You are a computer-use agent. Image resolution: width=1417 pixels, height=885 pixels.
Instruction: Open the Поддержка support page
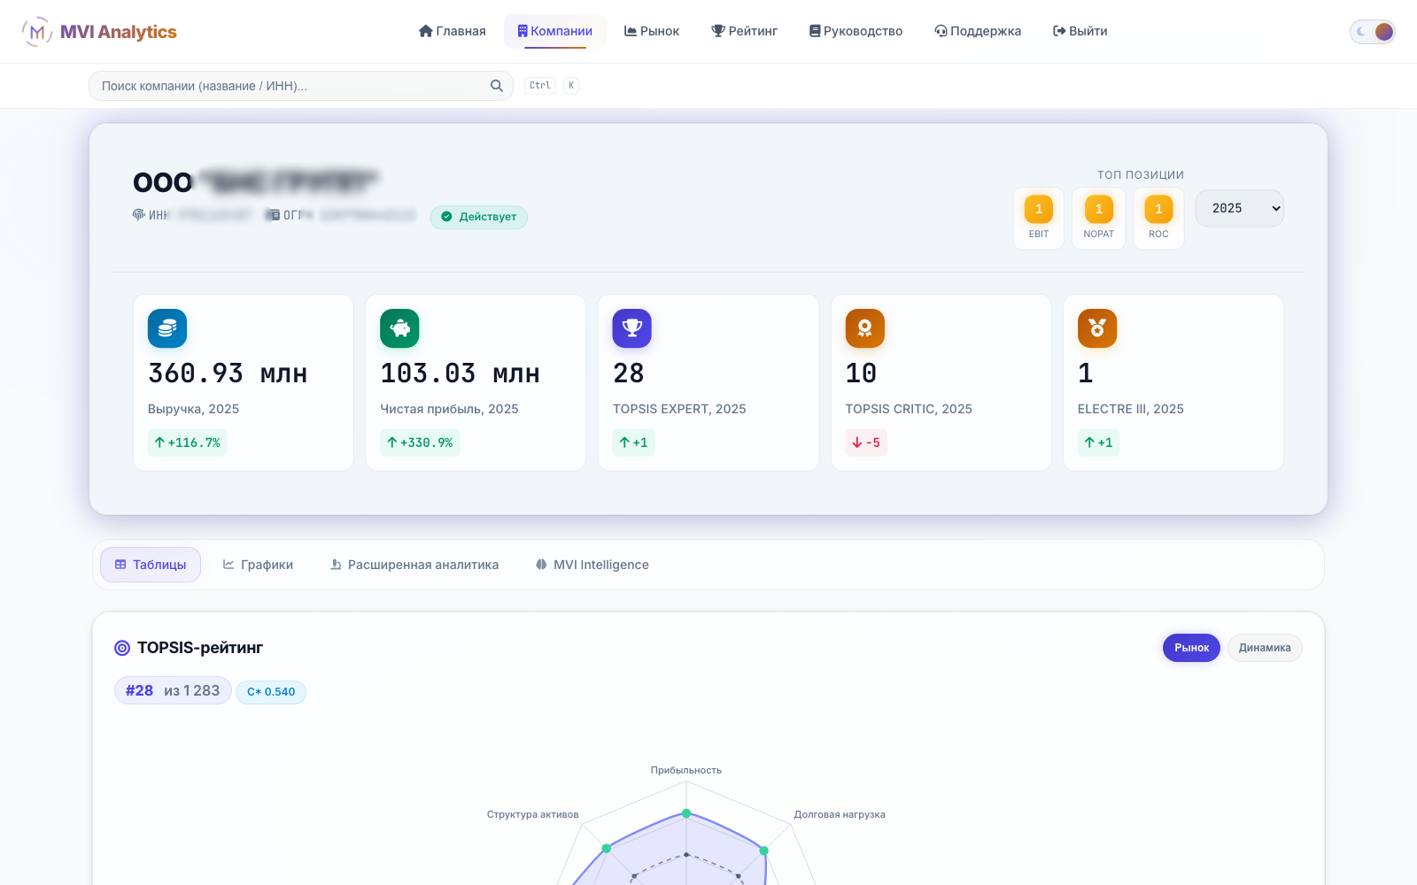[978, 31]
